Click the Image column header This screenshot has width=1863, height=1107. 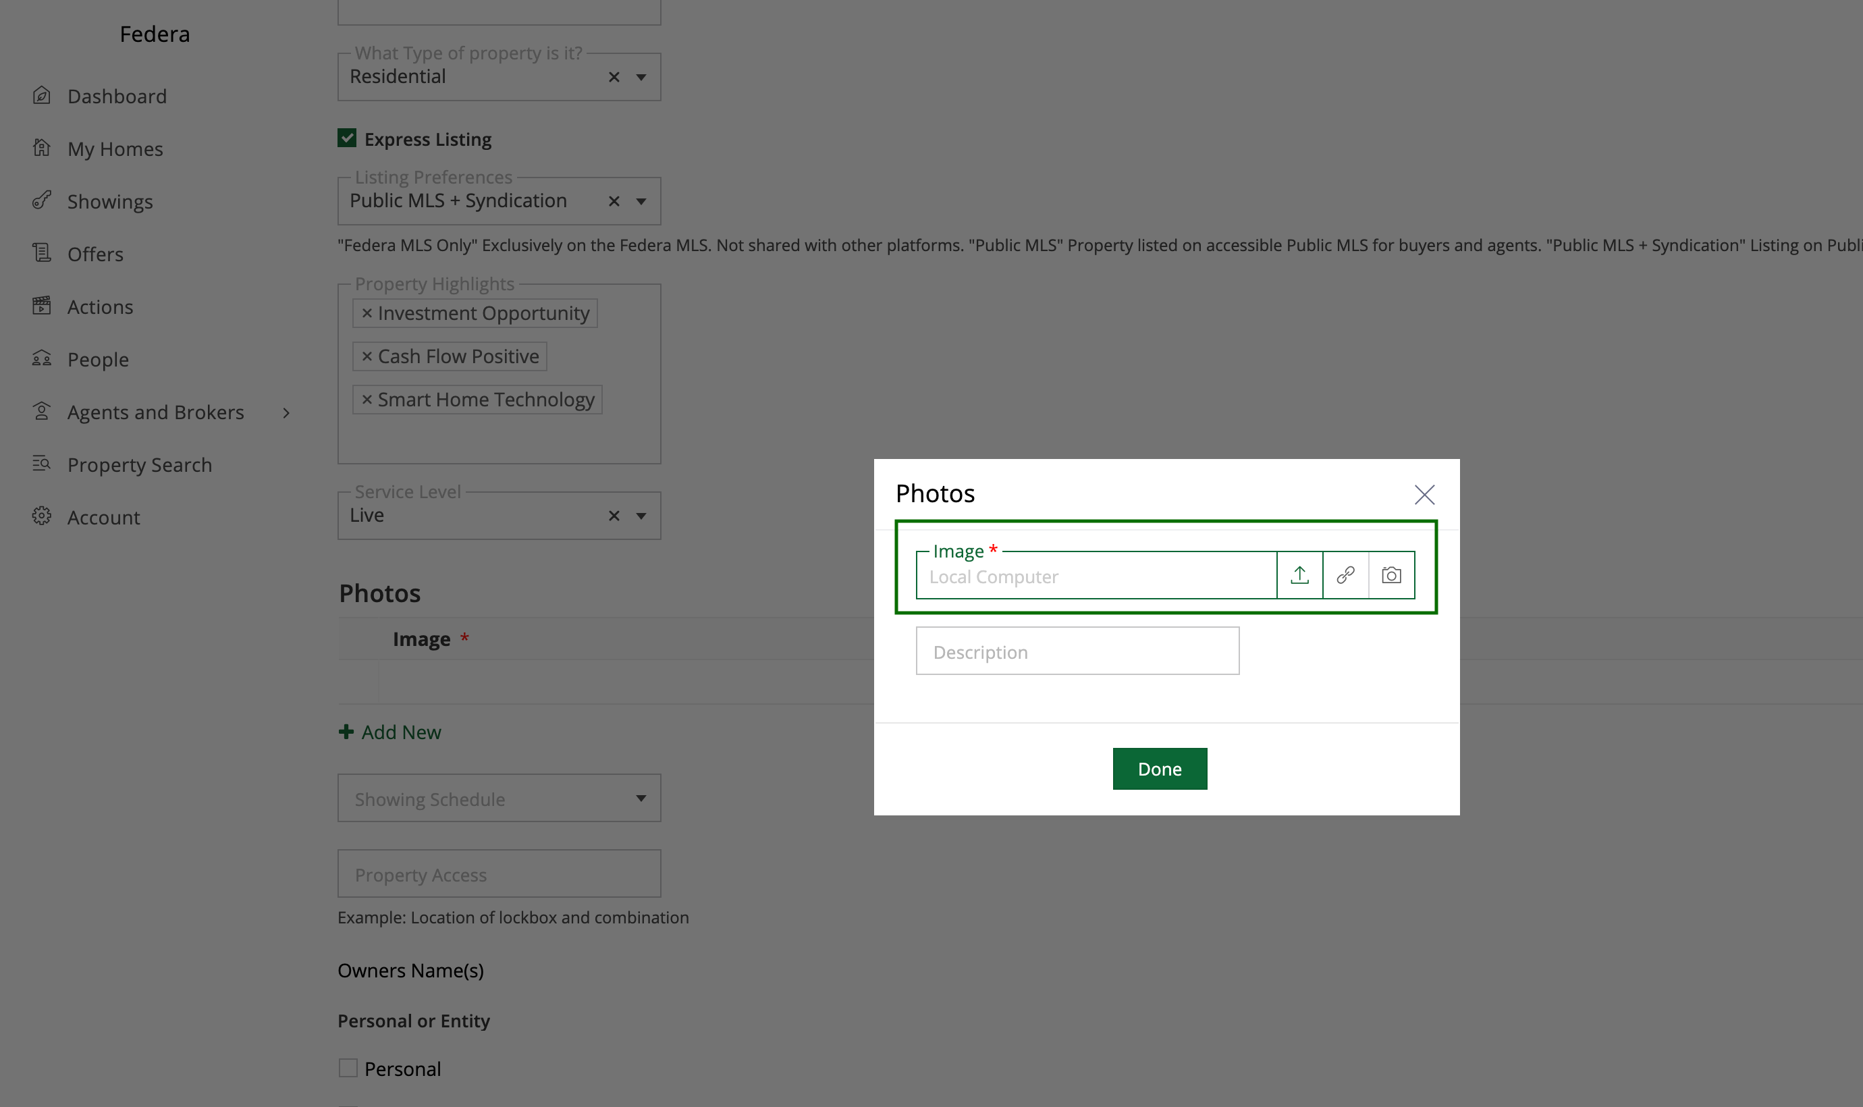pyautogui.click(x=421, y=639)
